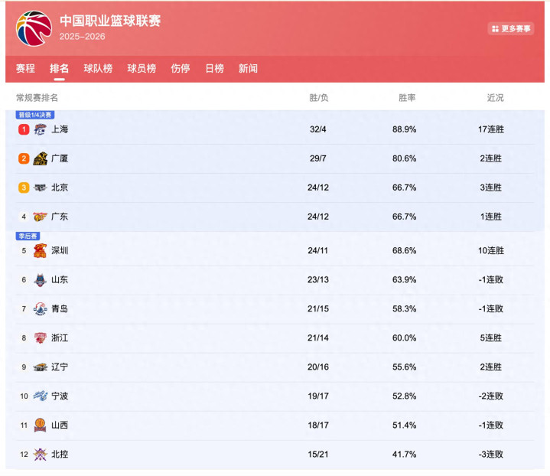The width and height of the screenshot is (550, 476).
Task: Click the yellow rank 3 badge
Action: pyautogui.click(x=24, y=187)
